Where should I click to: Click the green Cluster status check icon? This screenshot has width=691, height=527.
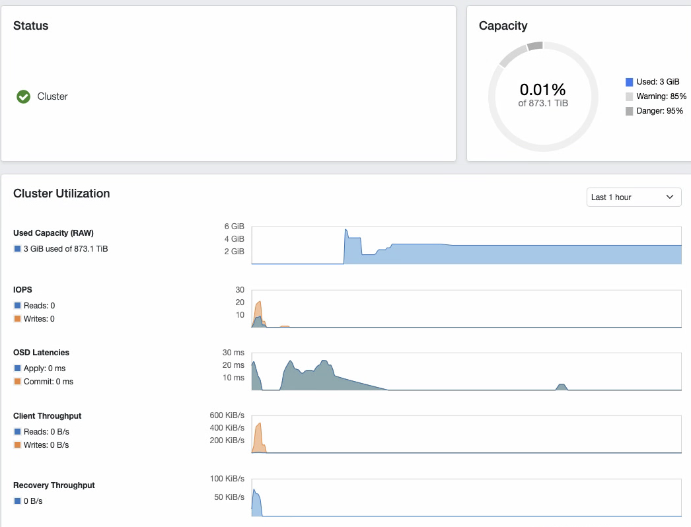click(23, 96)
